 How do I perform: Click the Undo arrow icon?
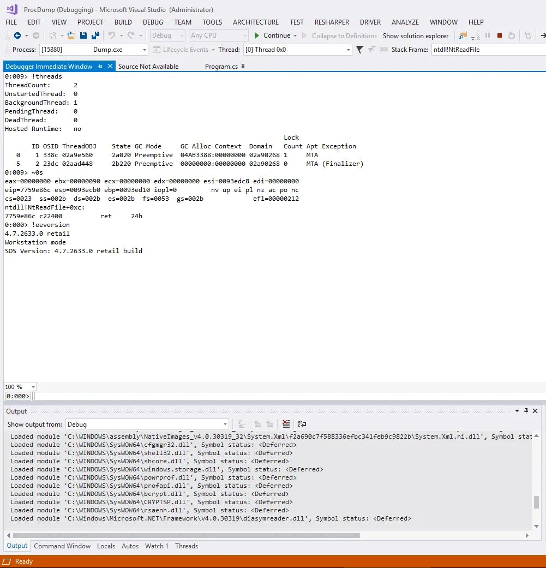click(112, 35)
